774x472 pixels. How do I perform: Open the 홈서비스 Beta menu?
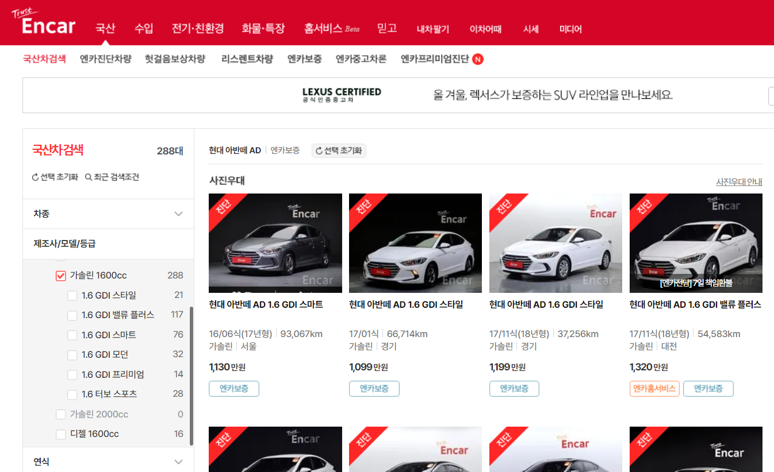[332, 28]
